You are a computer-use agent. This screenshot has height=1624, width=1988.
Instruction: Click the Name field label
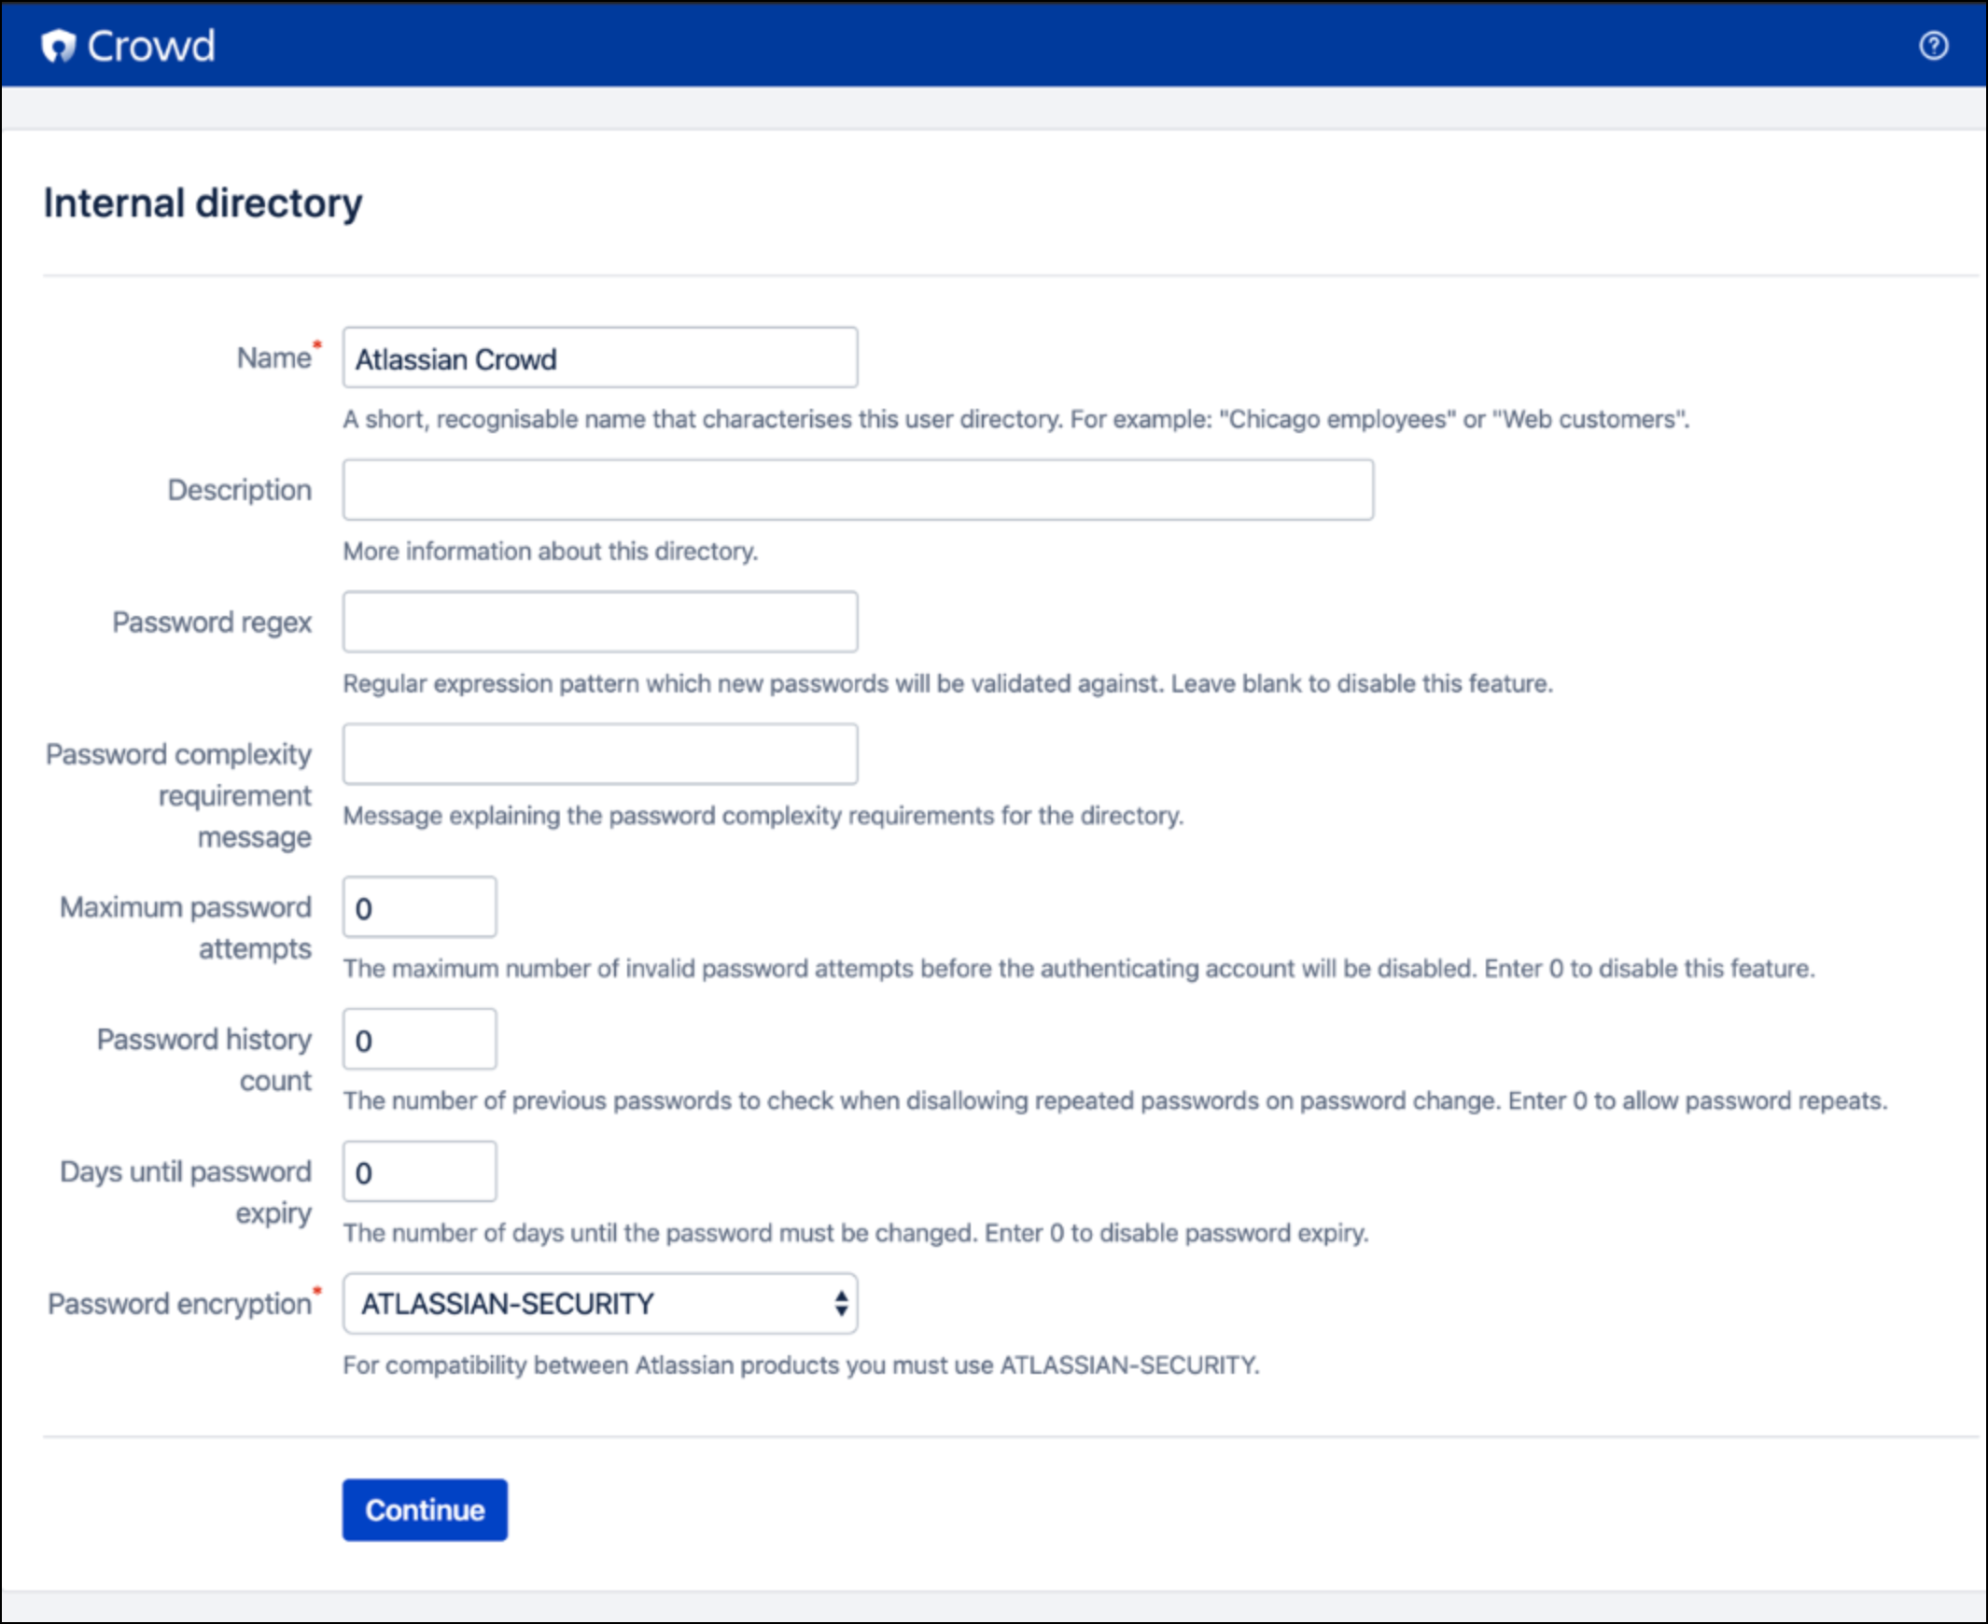(x=273, y=358)
